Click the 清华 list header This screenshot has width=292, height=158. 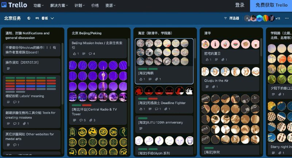(x=207, y=33)
